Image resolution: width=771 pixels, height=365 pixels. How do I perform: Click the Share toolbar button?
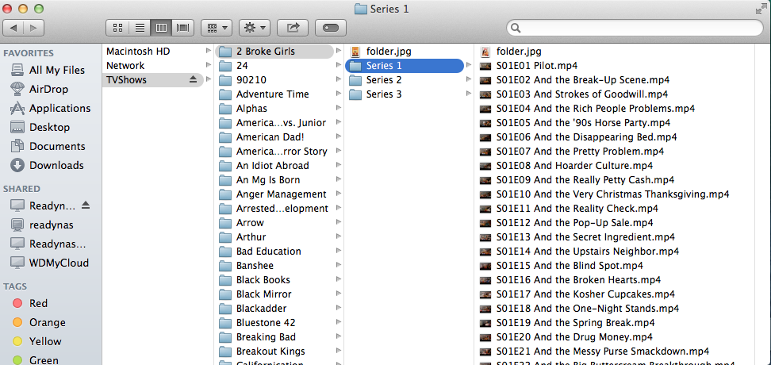(293, 28)
